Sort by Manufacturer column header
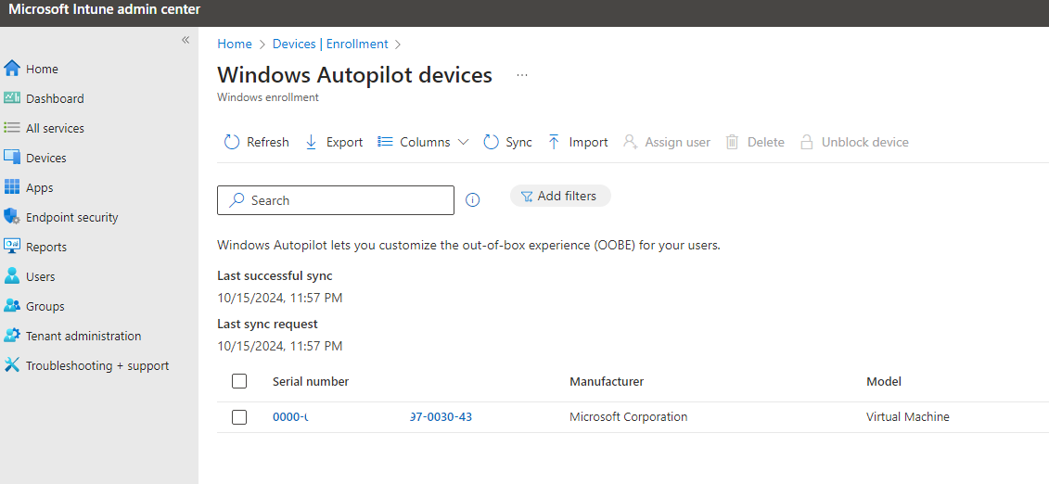The image size is (1049, 484). pos(607,381)
